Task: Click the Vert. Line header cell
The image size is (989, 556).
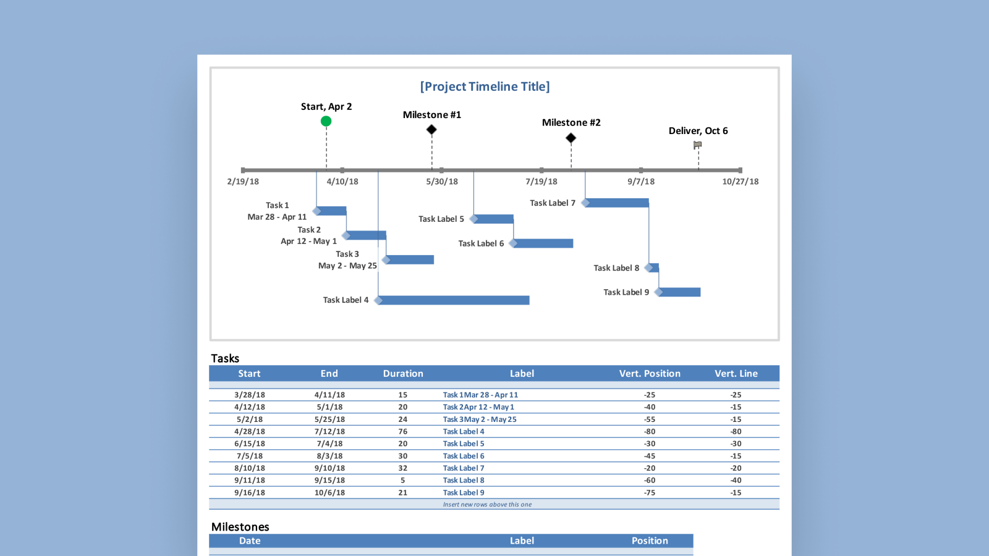Action: pos(736,373)
